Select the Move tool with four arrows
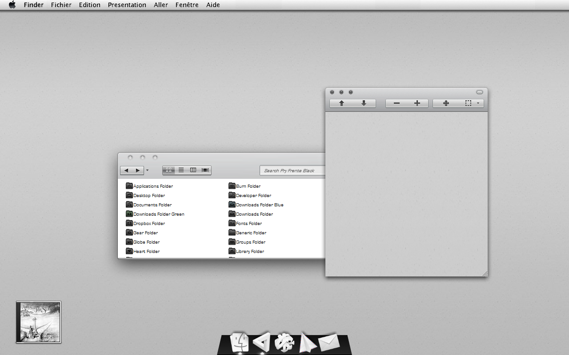569x355 pixels. [446, 103]
